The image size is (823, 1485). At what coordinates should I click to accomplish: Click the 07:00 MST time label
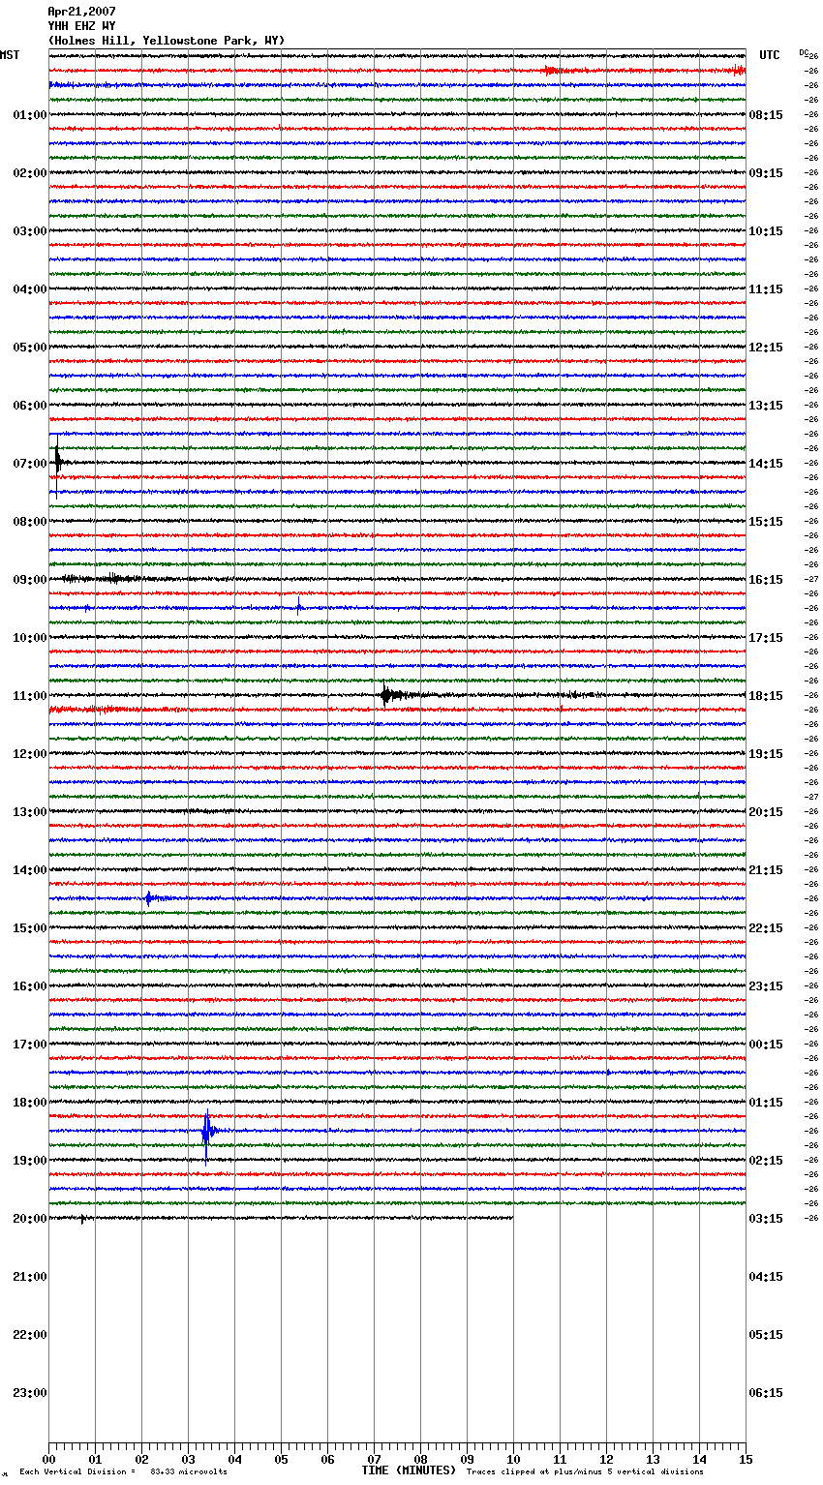[30, 464]
